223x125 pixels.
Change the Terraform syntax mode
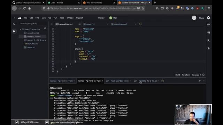tap(186, 75)
